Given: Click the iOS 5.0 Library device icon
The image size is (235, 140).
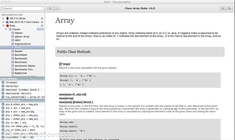Looking at the screenshot, I should 7,18.
